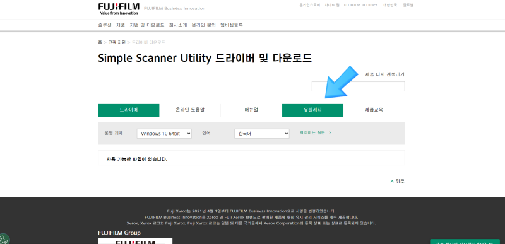Open the 지원 및 다운로드 menu
This screenshot has height=244, width=505.
[147, 25]
